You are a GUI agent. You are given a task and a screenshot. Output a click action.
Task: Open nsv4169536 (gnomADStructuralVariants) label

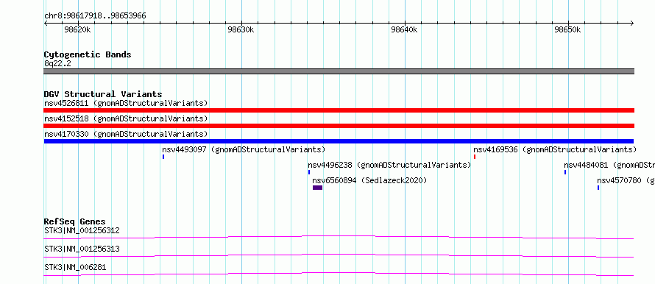click(555, 149)
